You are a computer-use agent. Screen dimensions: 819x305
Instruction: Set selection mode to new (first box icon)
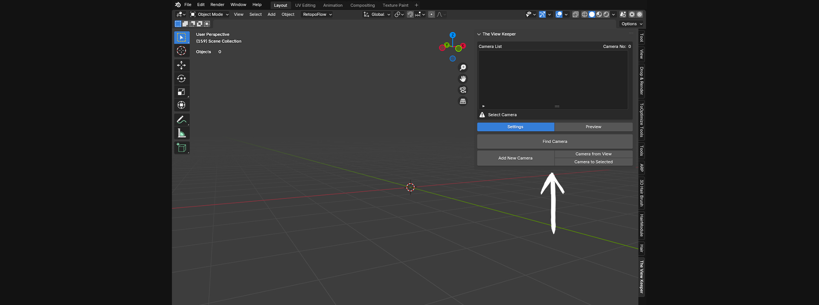pyautogui.click(x=178, y=24)
